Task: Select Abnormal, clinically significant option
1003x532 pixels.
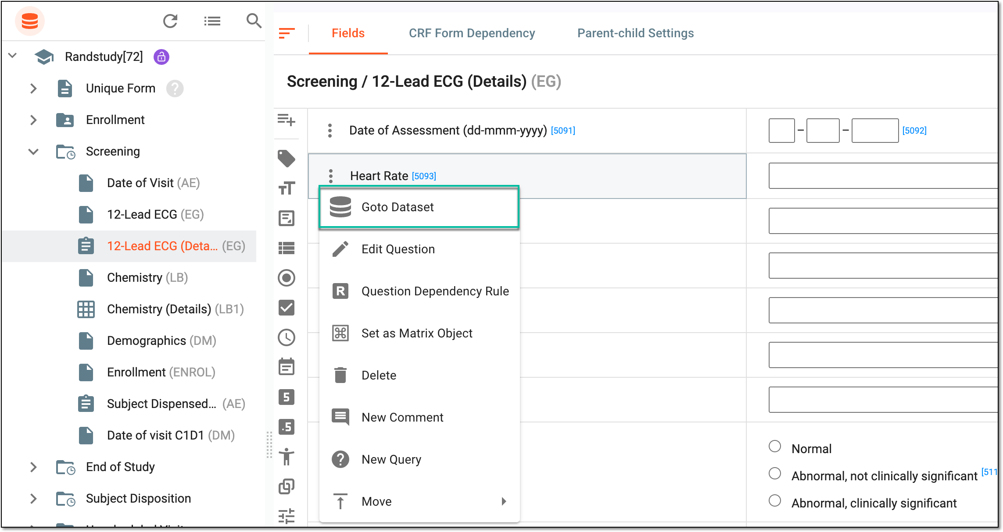Action: (x=775, y=500)
